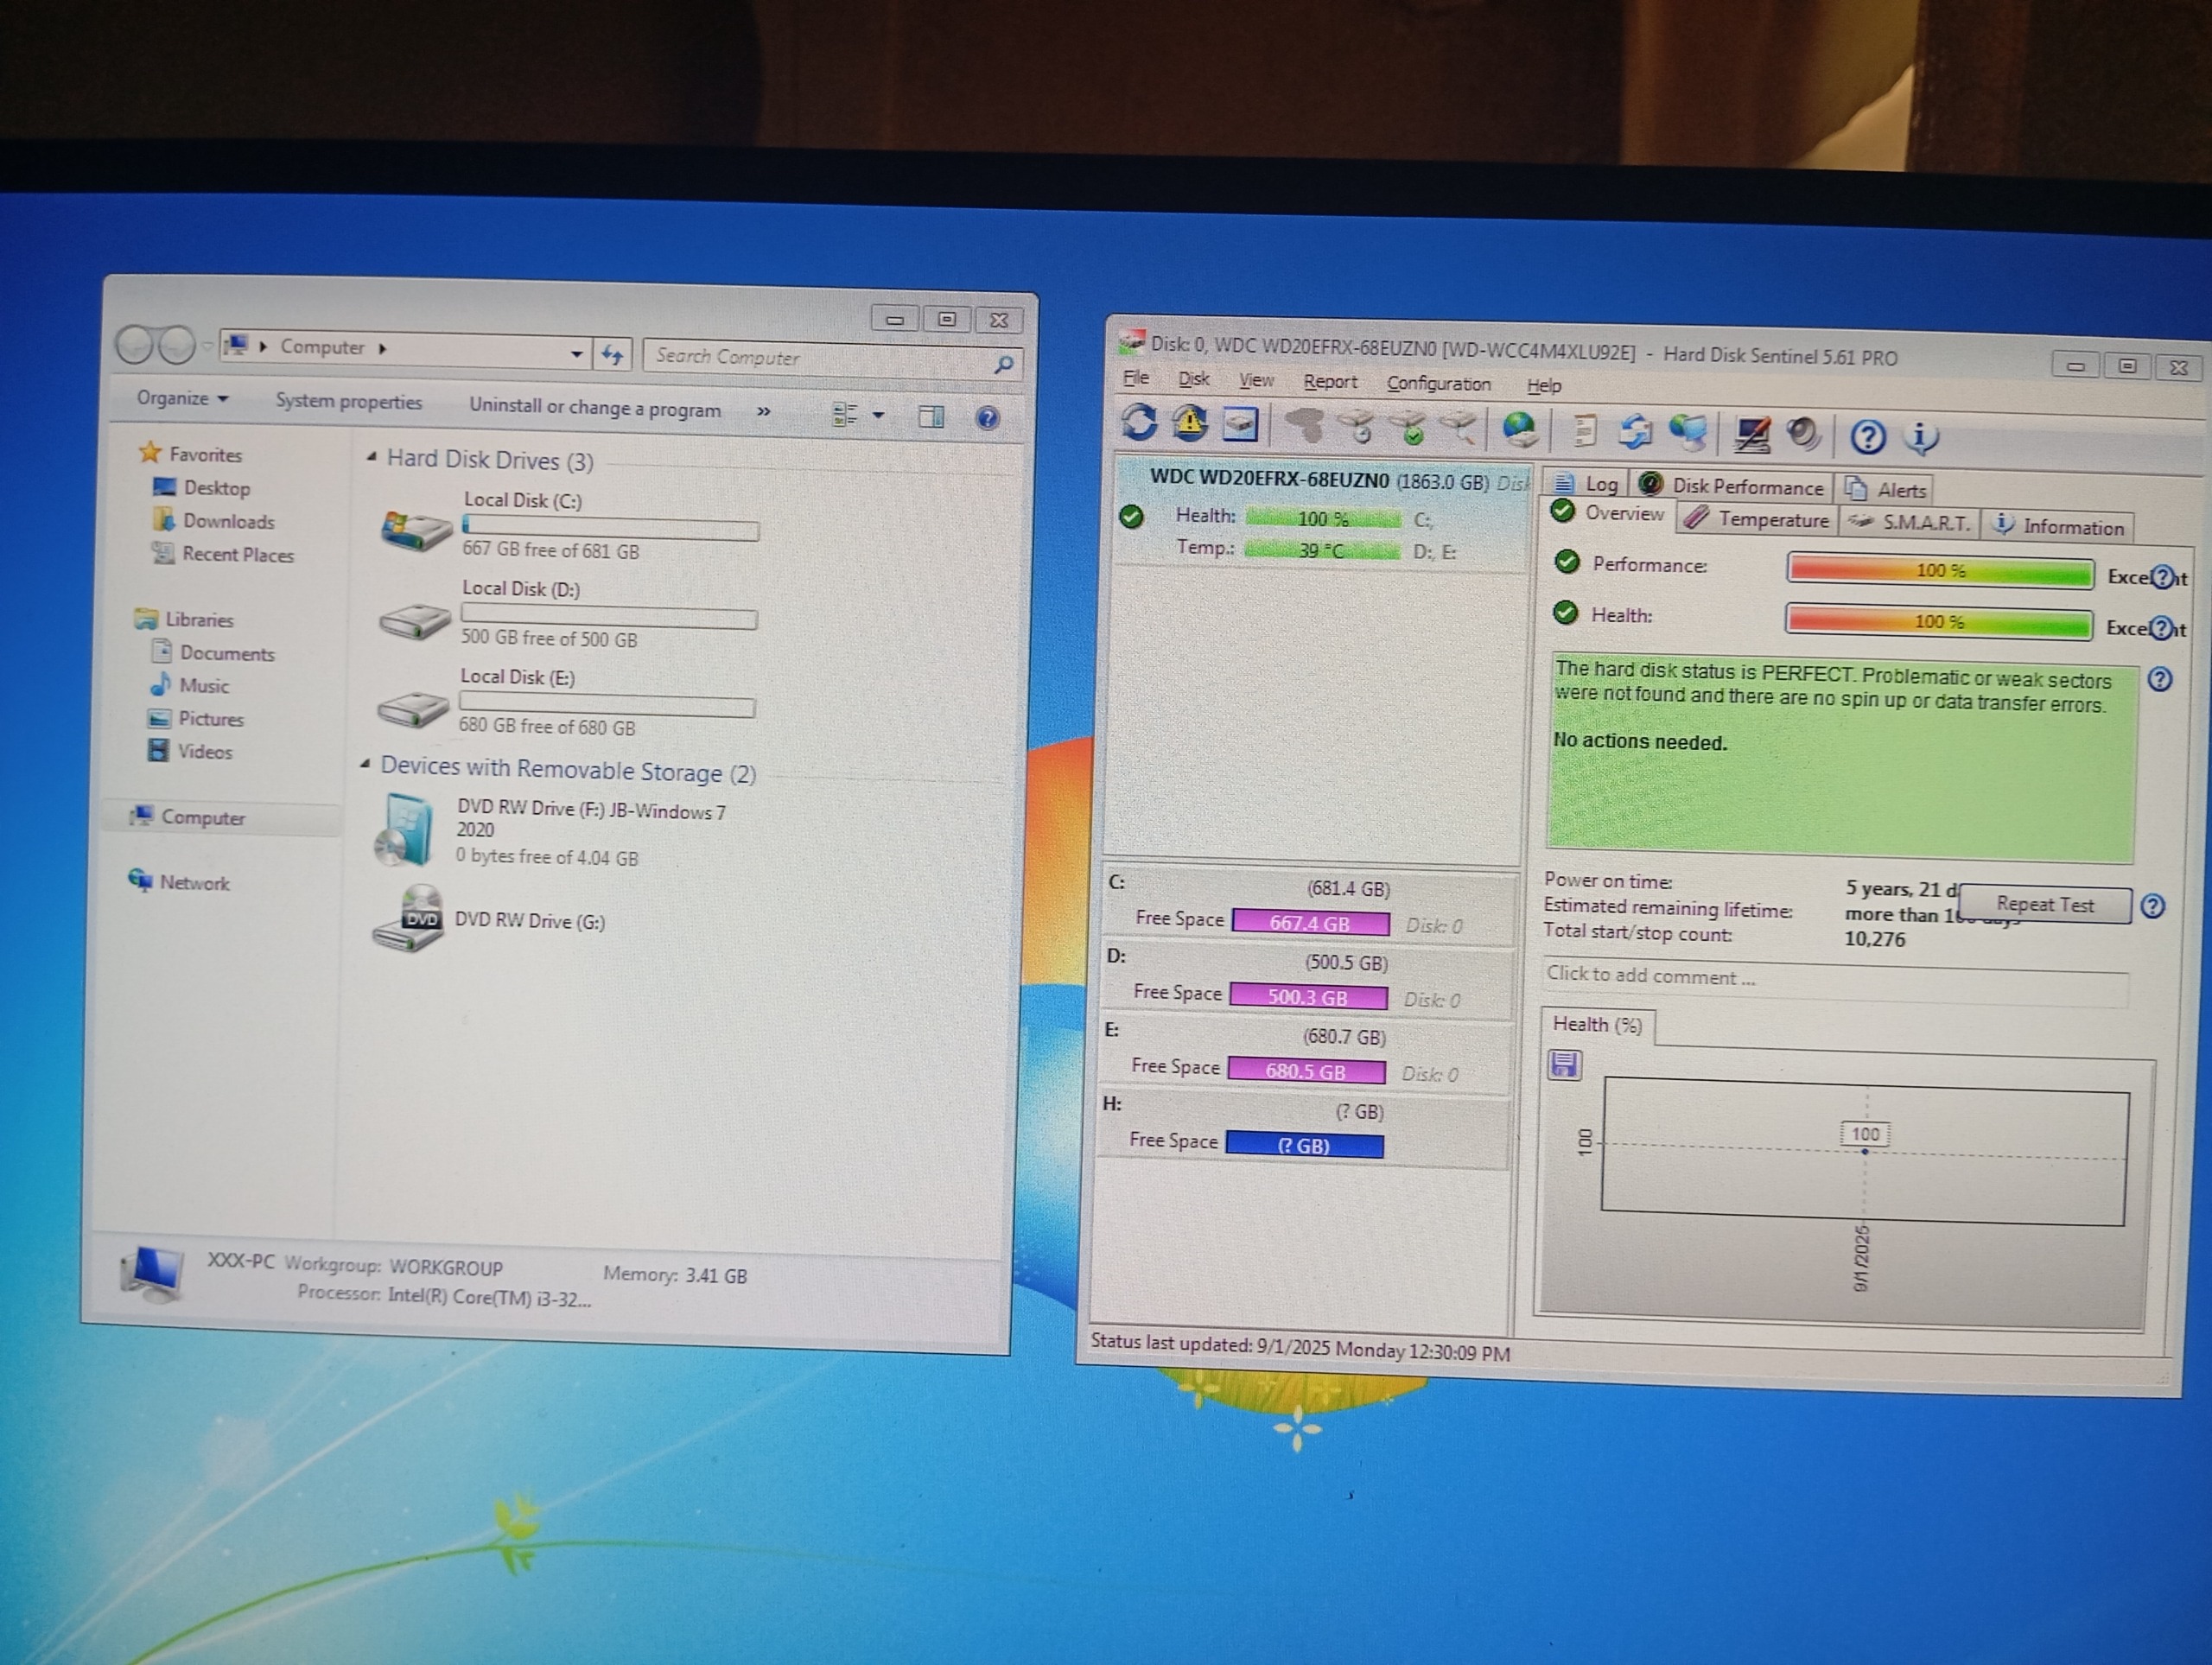This screenshot has width=2212, height=1665.
Task: Click the disk with green checkmark icon
Action: (1409, 430)
